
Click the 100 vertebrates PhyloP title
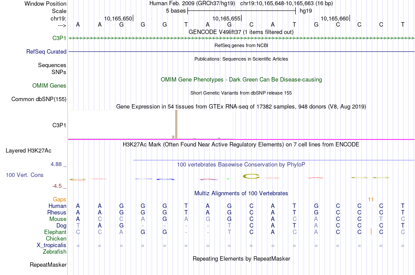[241, 165]
